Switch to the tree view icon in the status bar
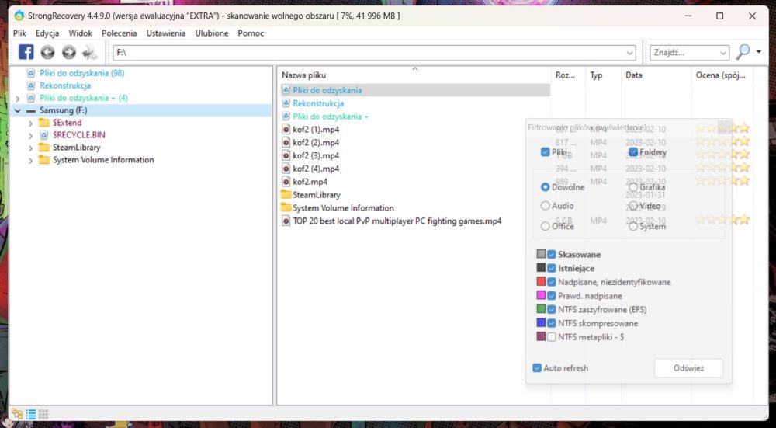This screenshot has height=428, width=776. coord(17,414)
